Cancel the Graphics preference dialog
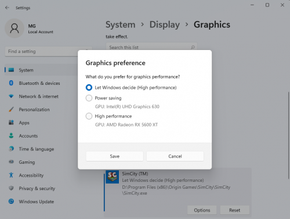290x219 pixels. [175, 156]
